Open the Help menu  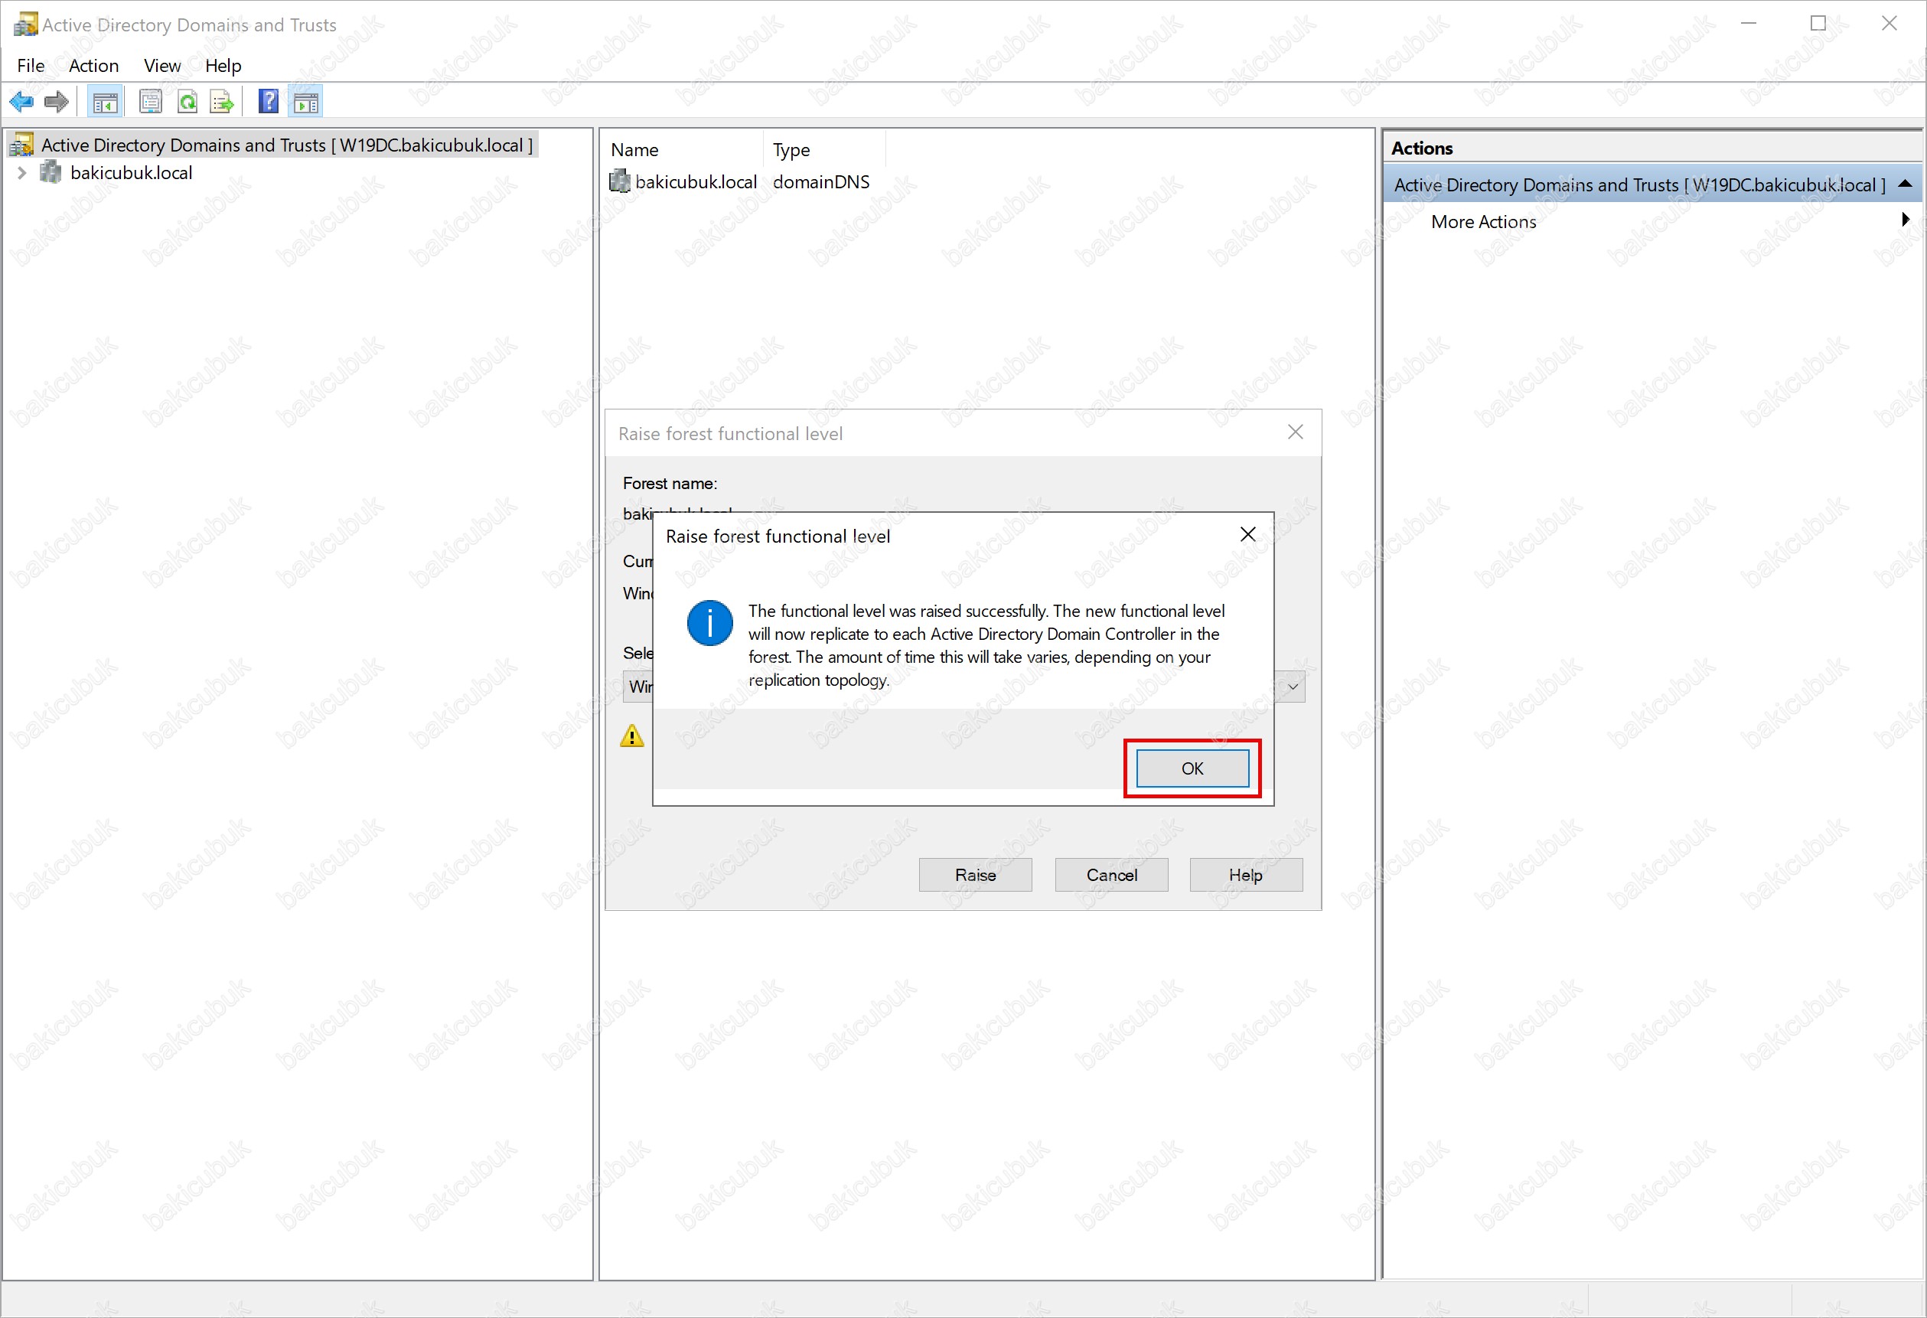coord(223,66)
